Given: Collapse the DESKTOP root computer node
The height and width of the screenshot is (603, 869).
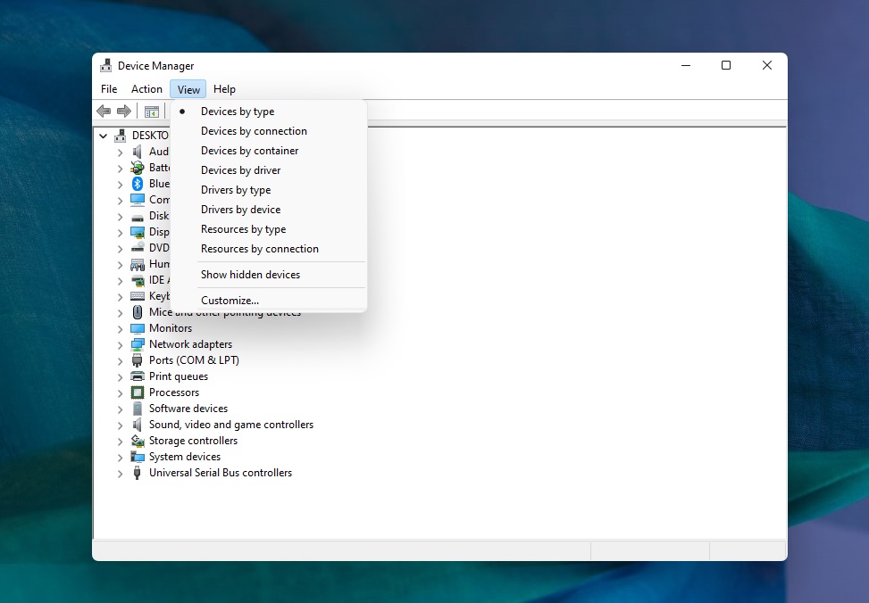Looking at the screenshot, I should tap(104, 136).
